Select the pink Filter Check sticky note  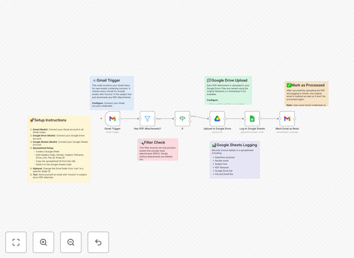[158, 150]
